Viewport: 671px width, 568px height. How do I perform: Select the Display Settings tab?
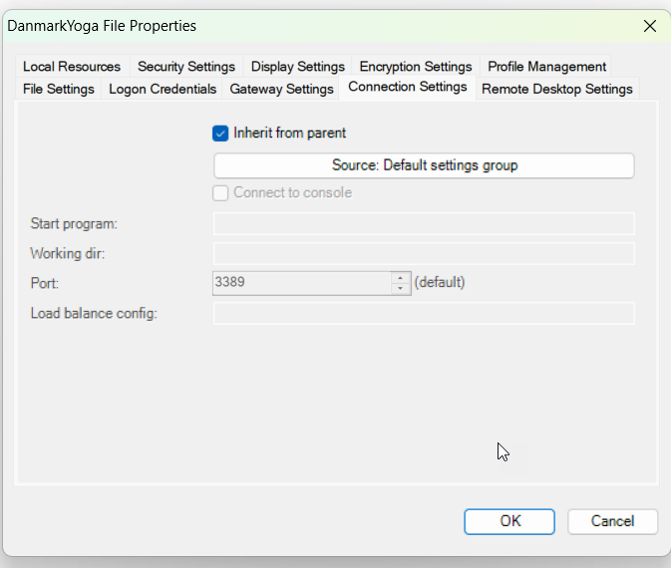click(297, 67)
